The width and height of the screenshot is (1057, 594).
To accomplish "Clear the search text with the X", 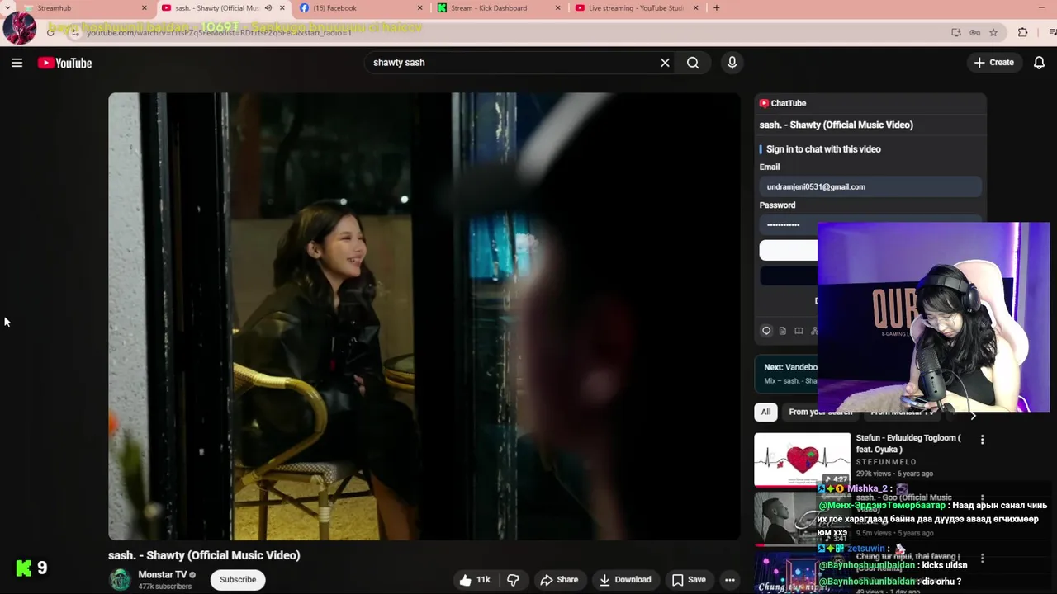I will (x=665, y=63).
